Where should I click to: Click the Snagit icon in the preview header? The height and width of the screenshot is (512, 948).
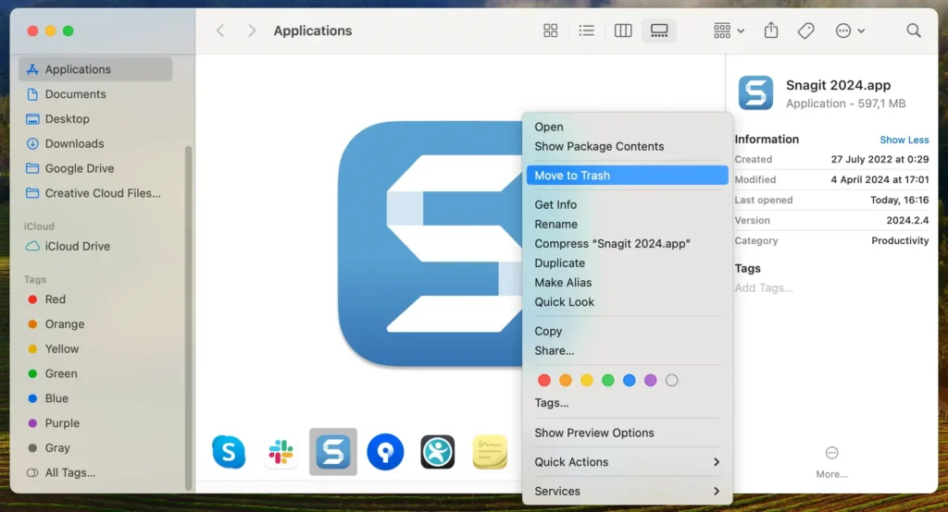click(755, 93)
